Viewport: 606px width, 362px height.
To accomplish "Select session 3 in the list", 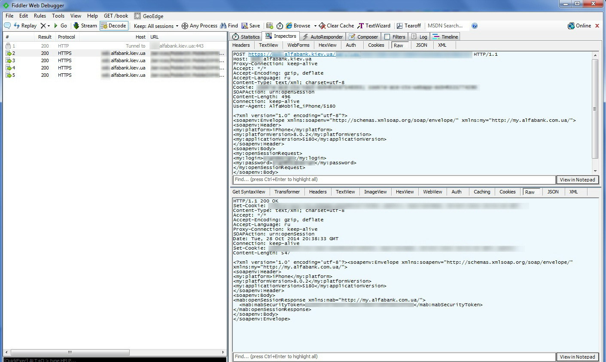I will pos(115,60).
